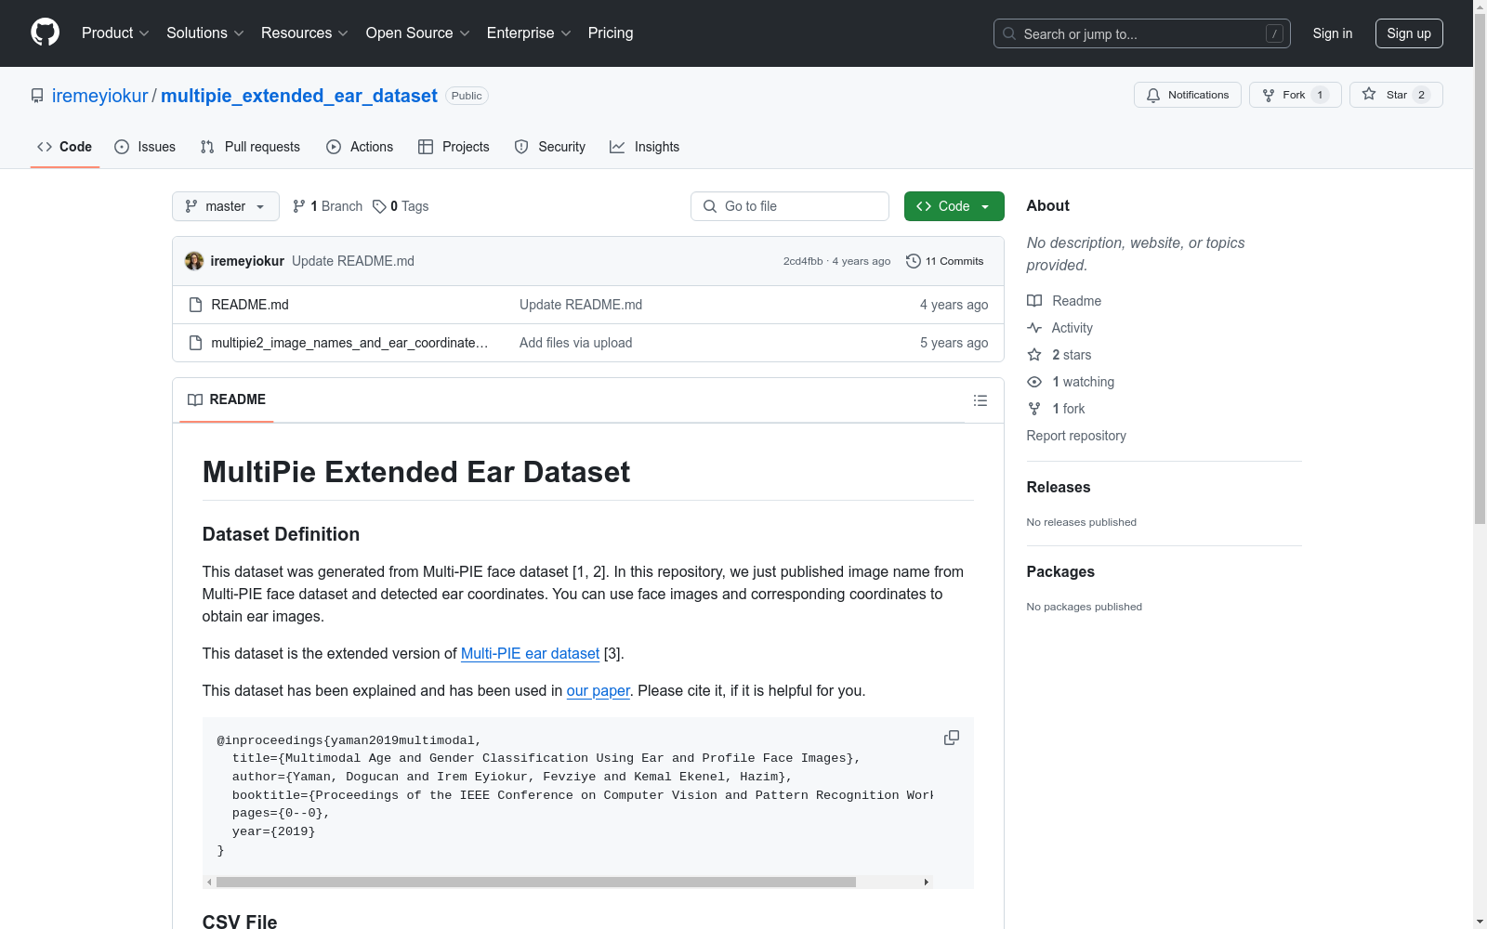Open the Resources dropdown

tap(305, 33)
